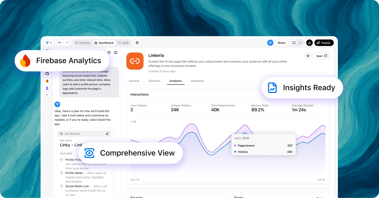Click the user prompt chat bubble

(x=89, y=82)
